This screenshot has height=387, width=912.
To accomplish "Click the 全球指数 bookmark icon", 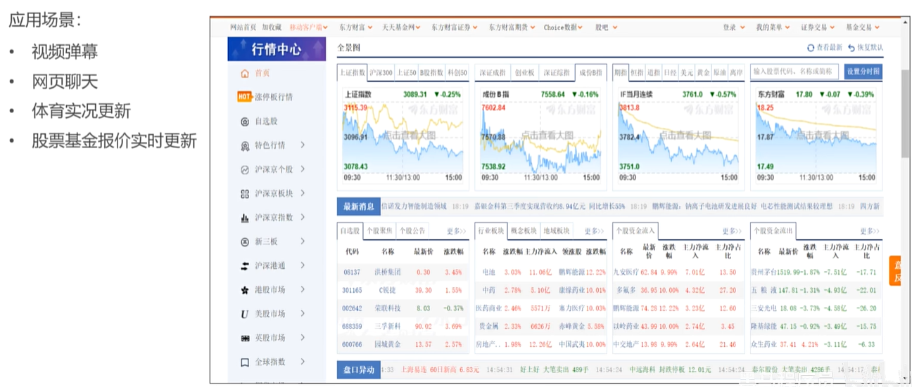I will 245,362.
